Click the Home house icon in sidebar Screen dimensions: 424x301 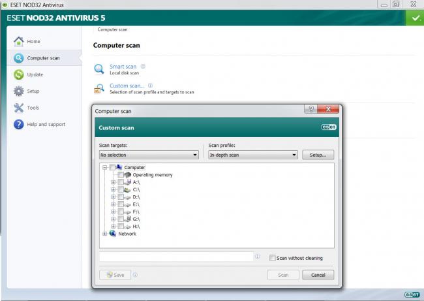pyautogui.click(x=19, y=41)
